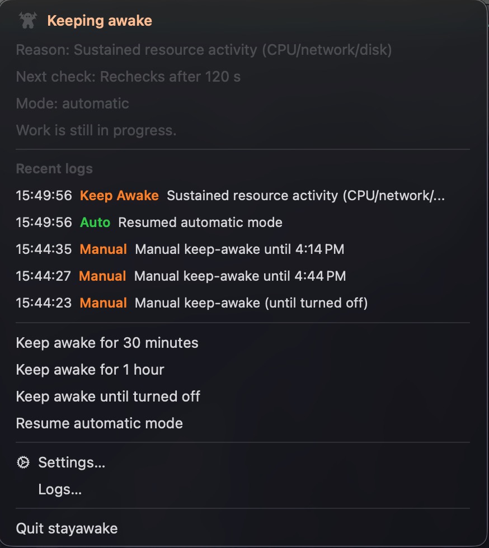Activate 'Resume automatic mode'
Viewport: 489px width, 548px height.
pos(99,423)
